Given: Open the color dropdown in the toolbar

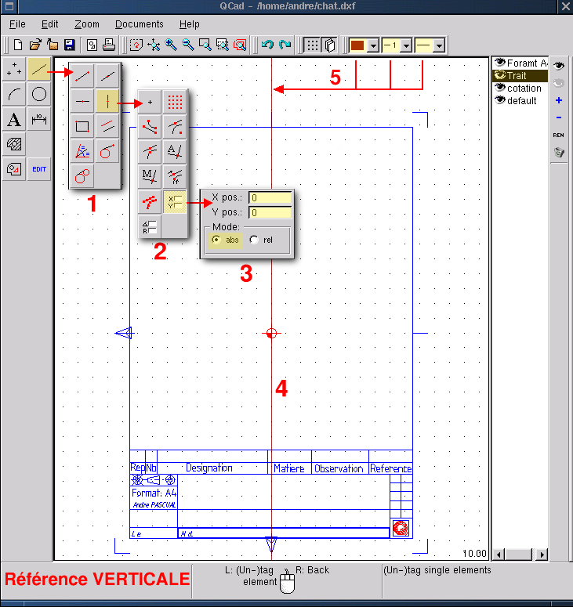Looking at the screenshot, I should pyautogui.click(x=373, y=45).
